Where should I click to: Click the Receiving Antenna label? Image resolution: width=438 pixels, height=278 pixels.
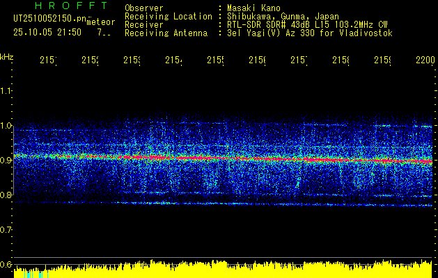coord(166,33)
